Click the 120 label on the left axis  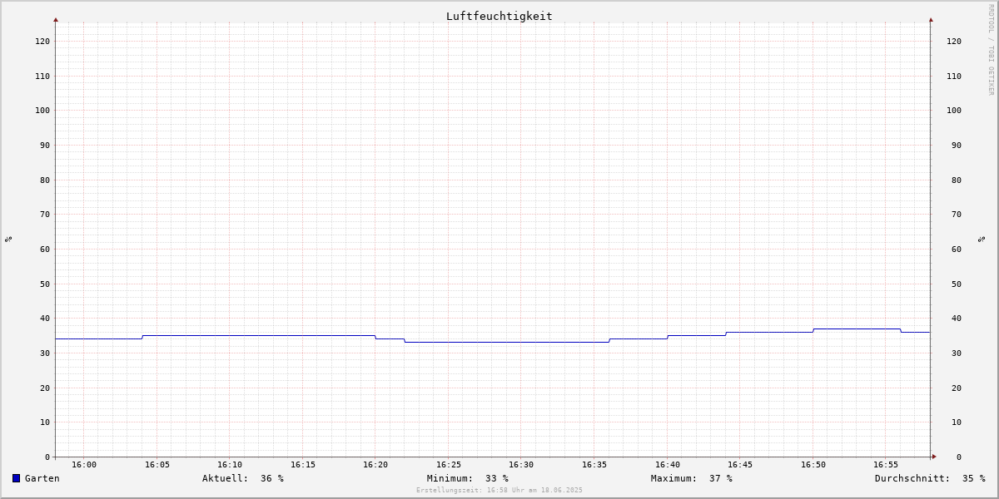[42, 41]
